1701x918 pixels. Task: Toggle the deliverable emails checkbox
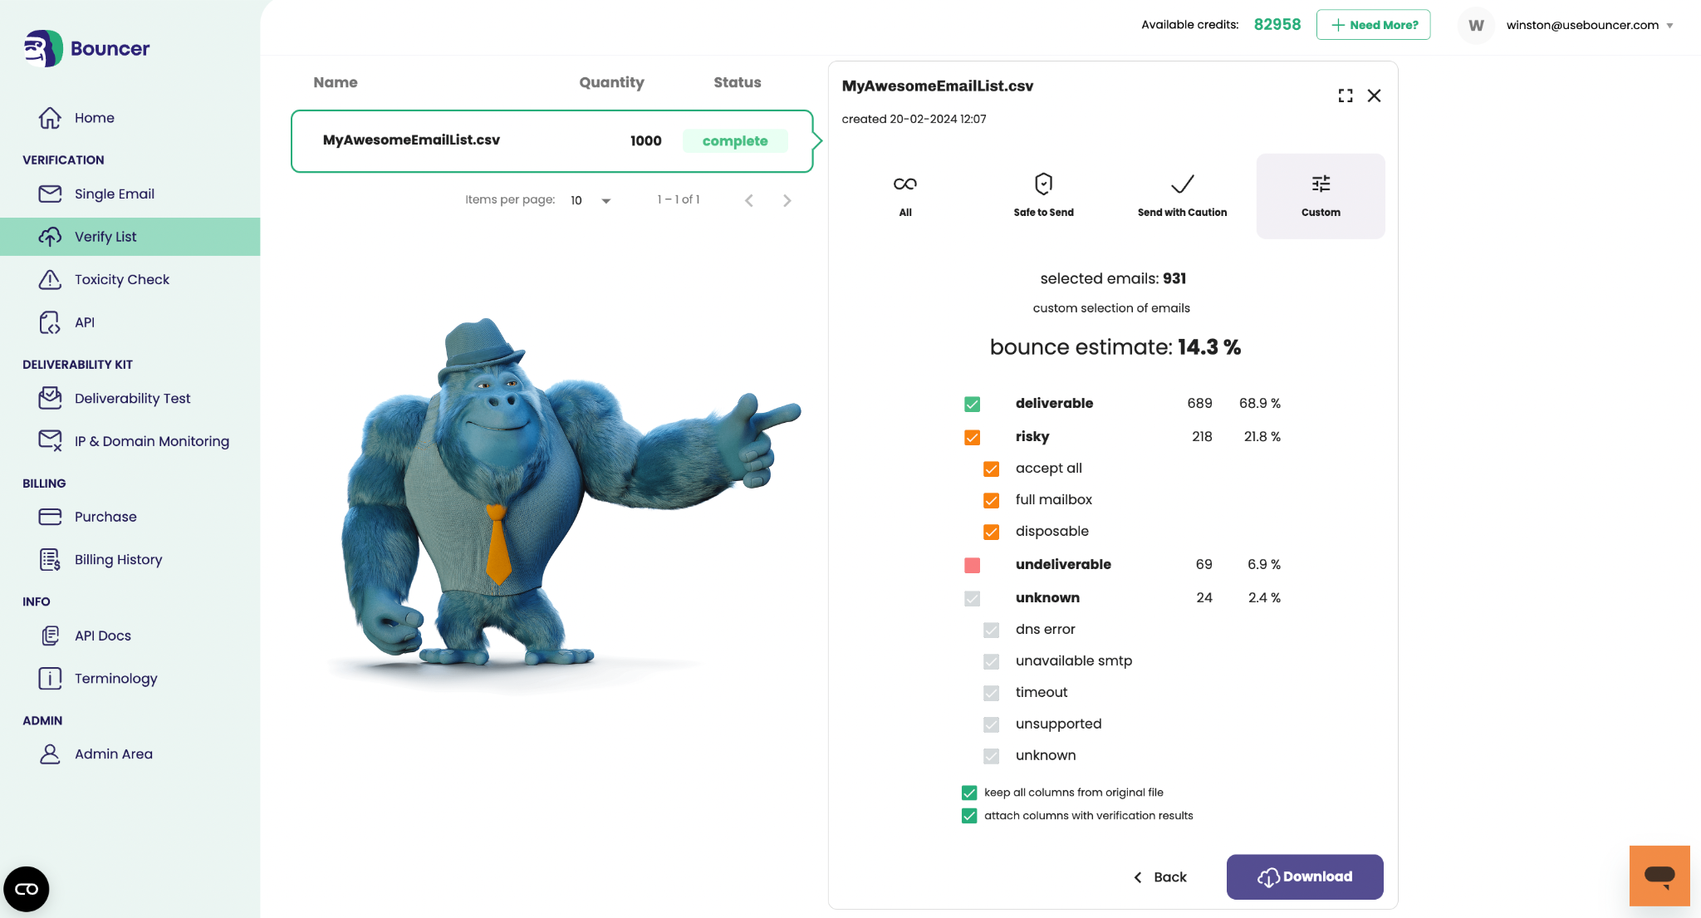972,404
